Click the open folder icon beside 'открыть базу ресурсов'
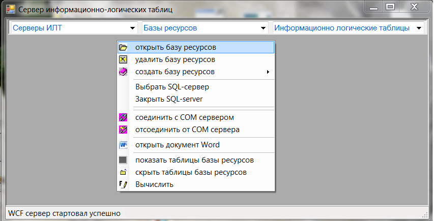 tap(123, 48)
